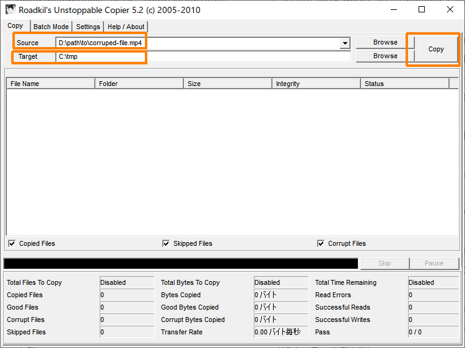
Task: Click the black copy progress bar
Action: coord(181,263)
